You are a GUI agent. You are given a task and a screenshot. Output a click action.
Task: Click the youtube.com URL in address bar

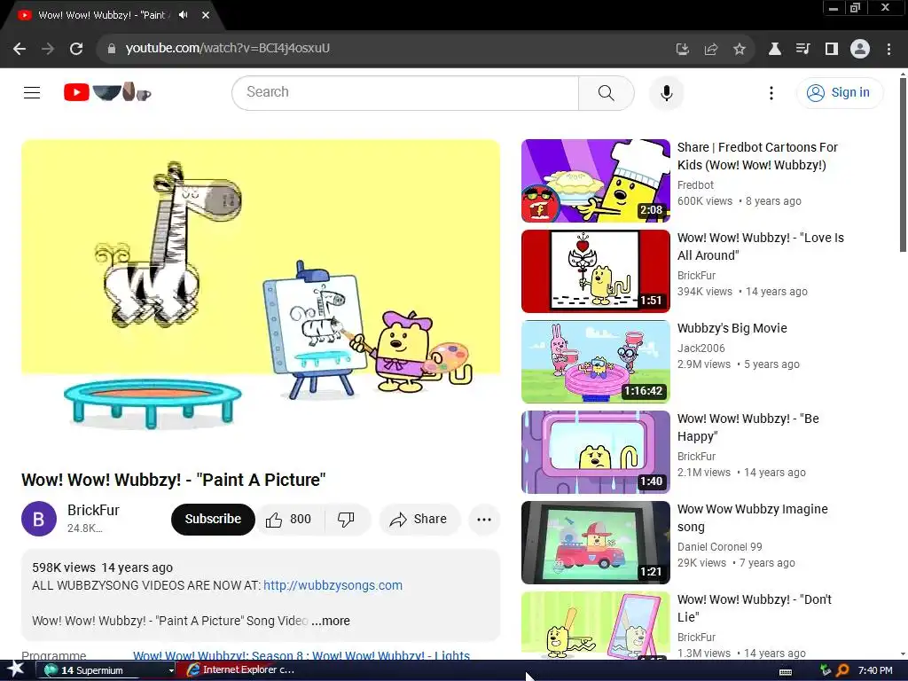(228, 48)
